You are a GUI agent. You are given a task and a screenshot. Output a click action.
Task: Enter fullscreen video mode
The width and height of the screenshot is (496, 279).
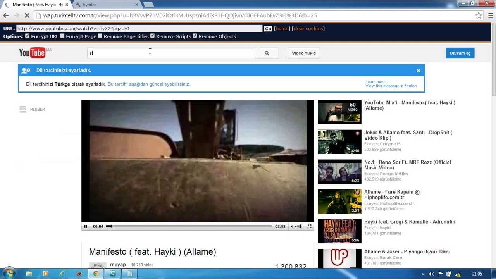(x=309, y=226)
